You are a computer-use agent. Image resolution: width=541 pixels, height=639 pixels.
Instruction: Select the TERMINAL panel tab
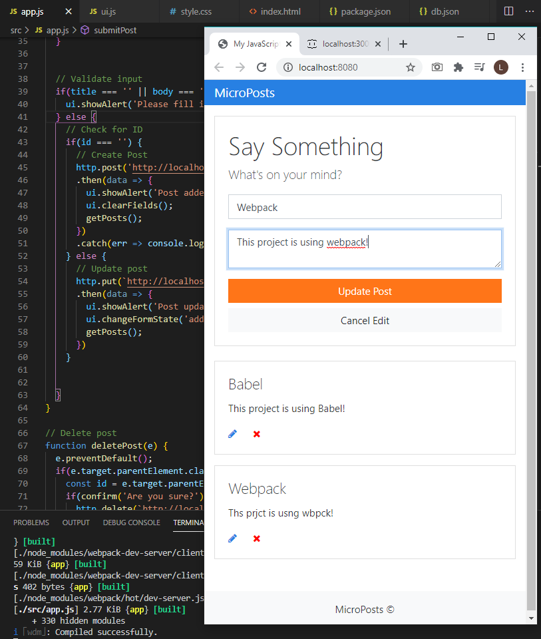[188, 523]
